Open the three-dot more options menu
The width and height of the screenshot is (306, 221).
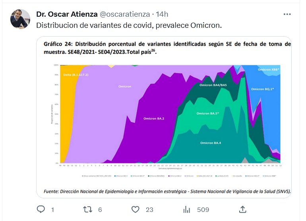click(x=287, y=14)
